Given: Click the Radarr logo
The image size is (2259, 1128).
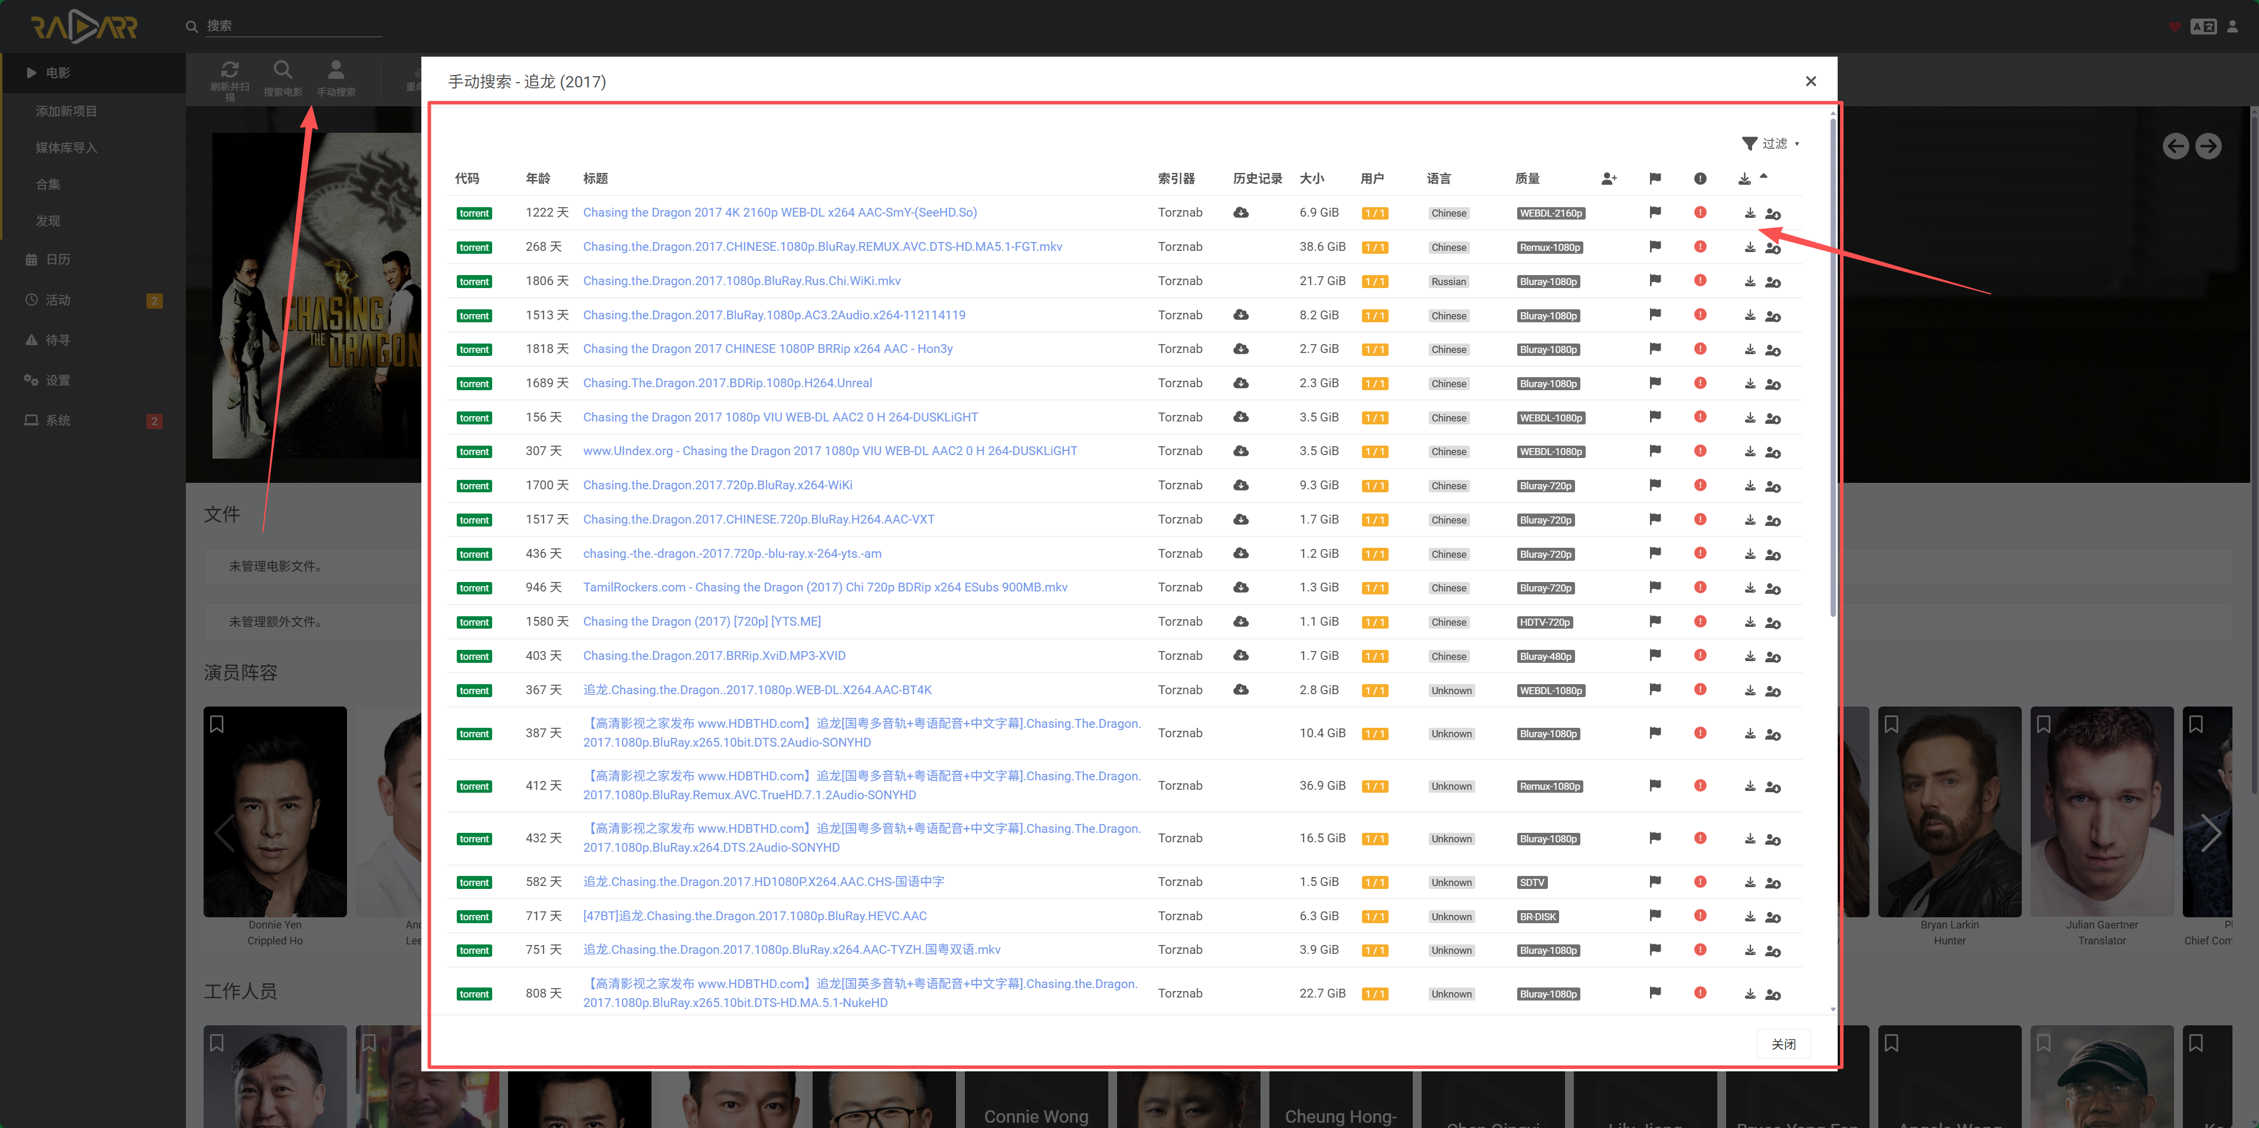Looking at the screenshot, I should click(84, 27).
